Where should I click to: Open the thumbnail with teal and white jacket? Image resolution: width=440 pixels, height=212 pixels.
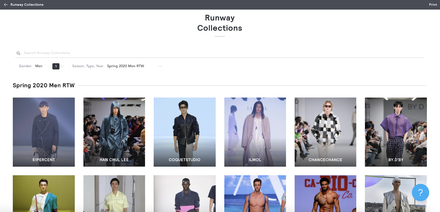coord(44,194)
